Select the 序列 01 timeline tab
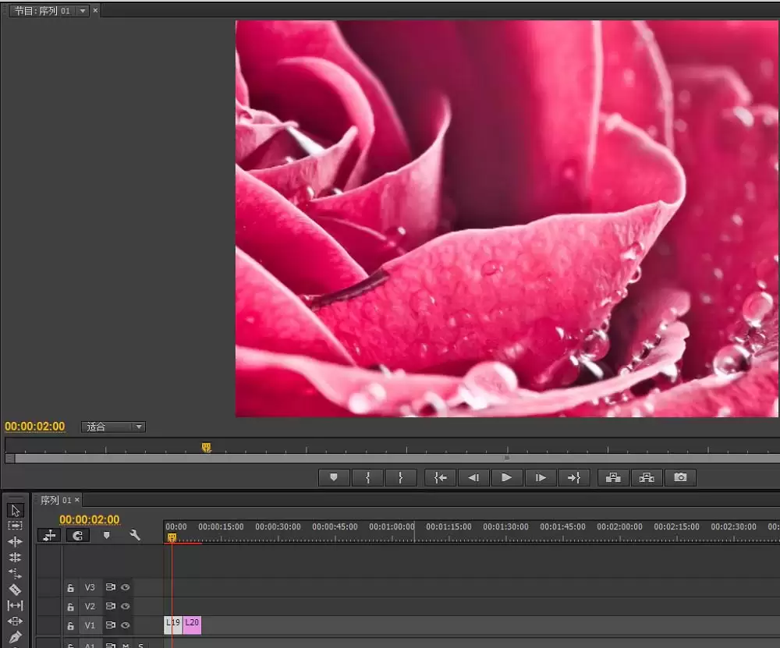Screen dimensions: 780x648 pos(55,500)
